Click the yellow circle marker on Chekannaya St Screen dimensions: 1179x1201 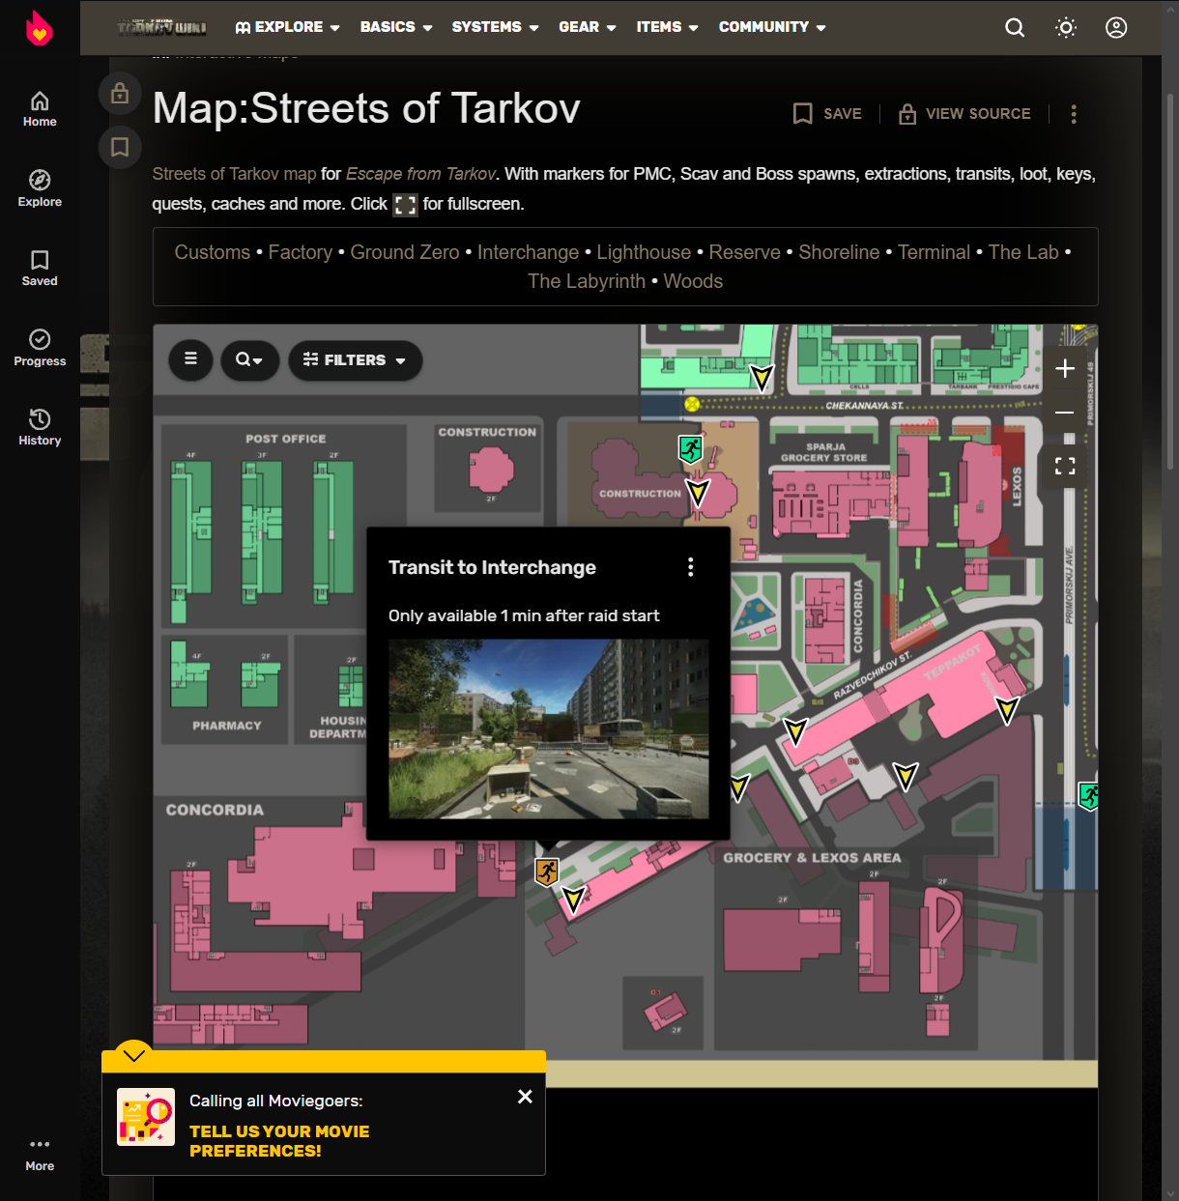[x=692, y=404]
